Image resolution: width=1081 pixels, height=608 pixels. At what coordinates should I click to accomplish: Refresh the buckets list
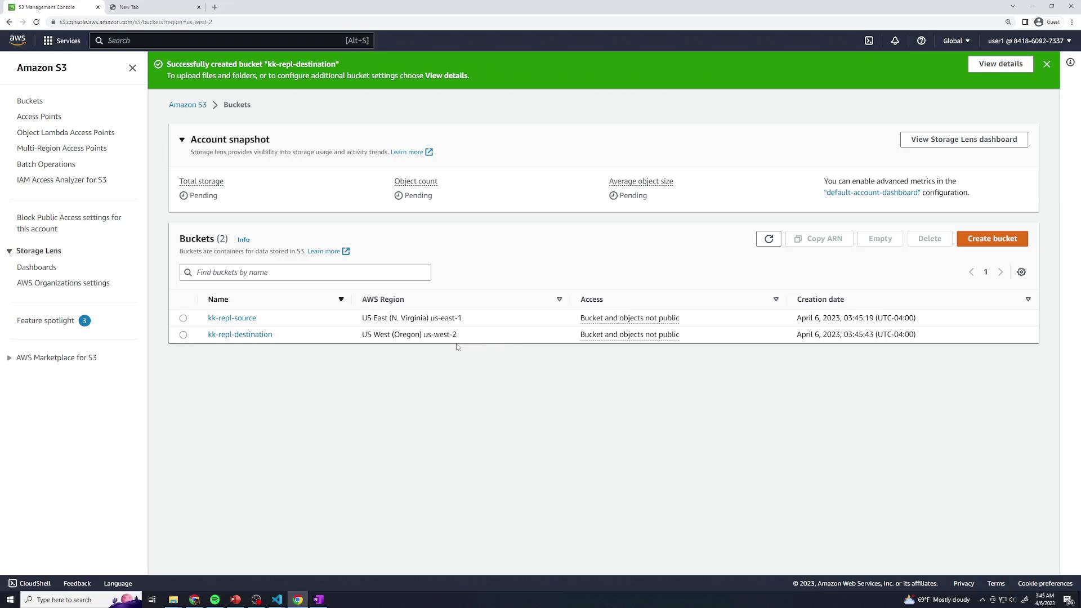tap(769, 239)
